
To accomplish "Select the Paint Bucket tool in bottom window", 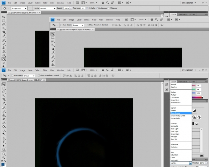I will pyautogui.click(x=4, y=126).
